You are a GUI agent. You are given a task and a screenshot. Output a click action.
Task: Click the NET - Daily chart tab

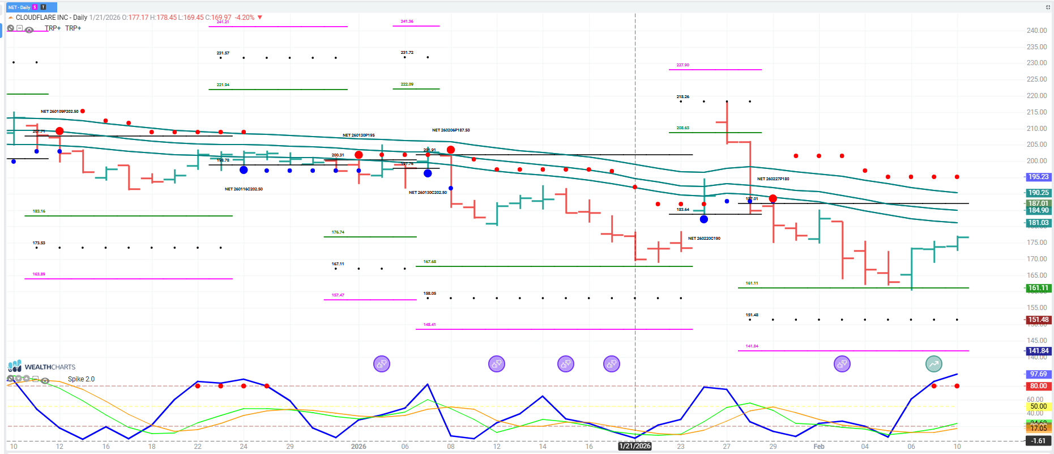point(19,7)
